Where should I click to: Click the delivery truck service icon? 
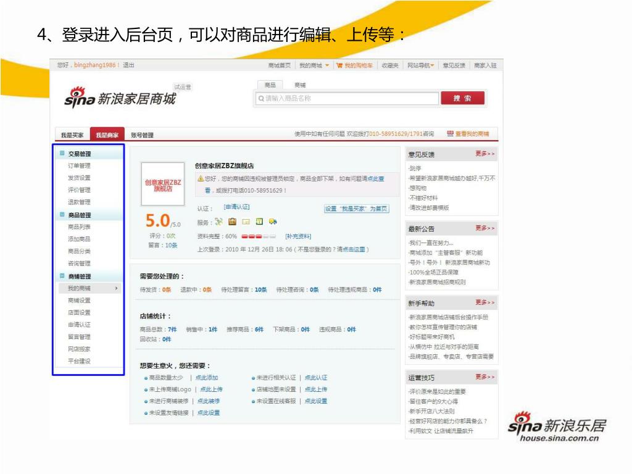coord(273,222)
